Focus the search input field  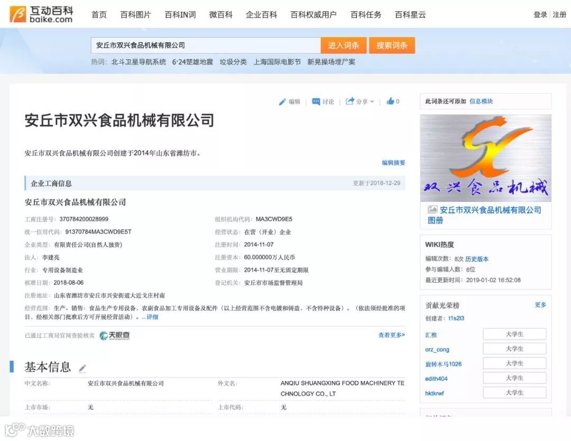coord(206,45)
